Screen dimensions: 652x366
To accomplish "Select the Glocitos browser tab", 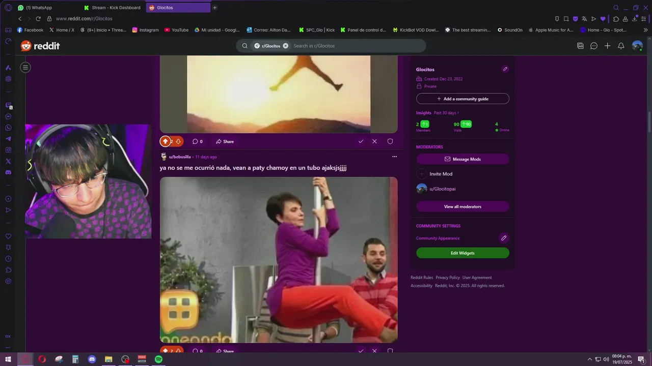I will tap(177, 8).
